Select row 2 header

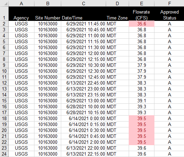4,24
